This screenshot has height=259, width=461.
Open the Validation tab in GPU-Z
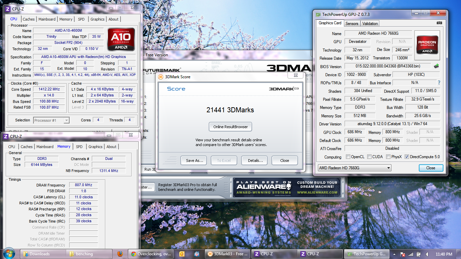point(370,24)
